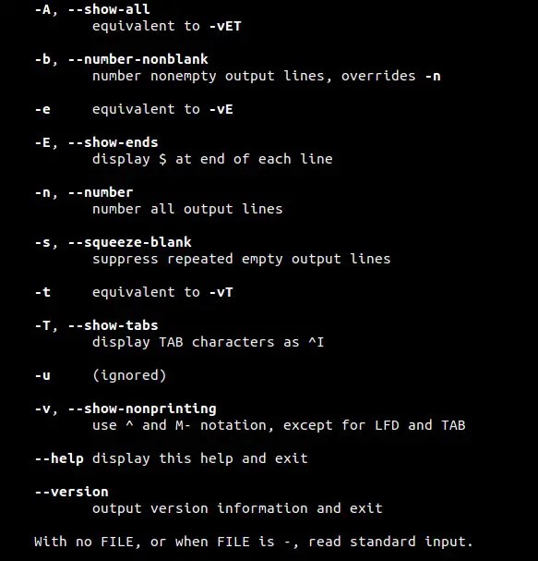This screenshot has height=561, width=538.
Task: Click the -e option flag
Action: [x=42, y=109]
